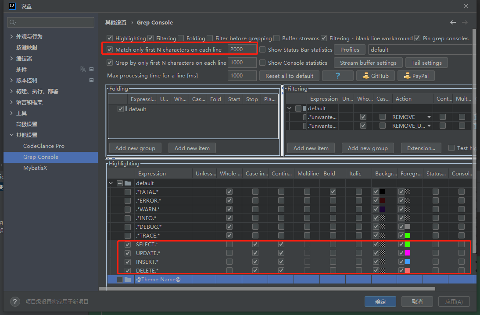This screenshot has width=480, height=315.
Task: Collapse the default highlighting group
Action: pyautogui.click(x=111, y=183)
